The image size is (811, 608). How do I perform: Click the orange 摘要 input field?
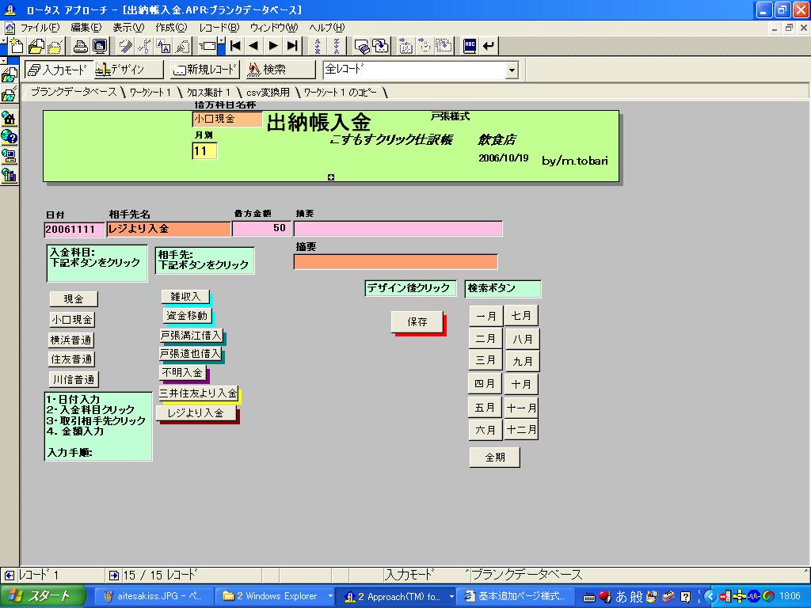tap(396, 261)
